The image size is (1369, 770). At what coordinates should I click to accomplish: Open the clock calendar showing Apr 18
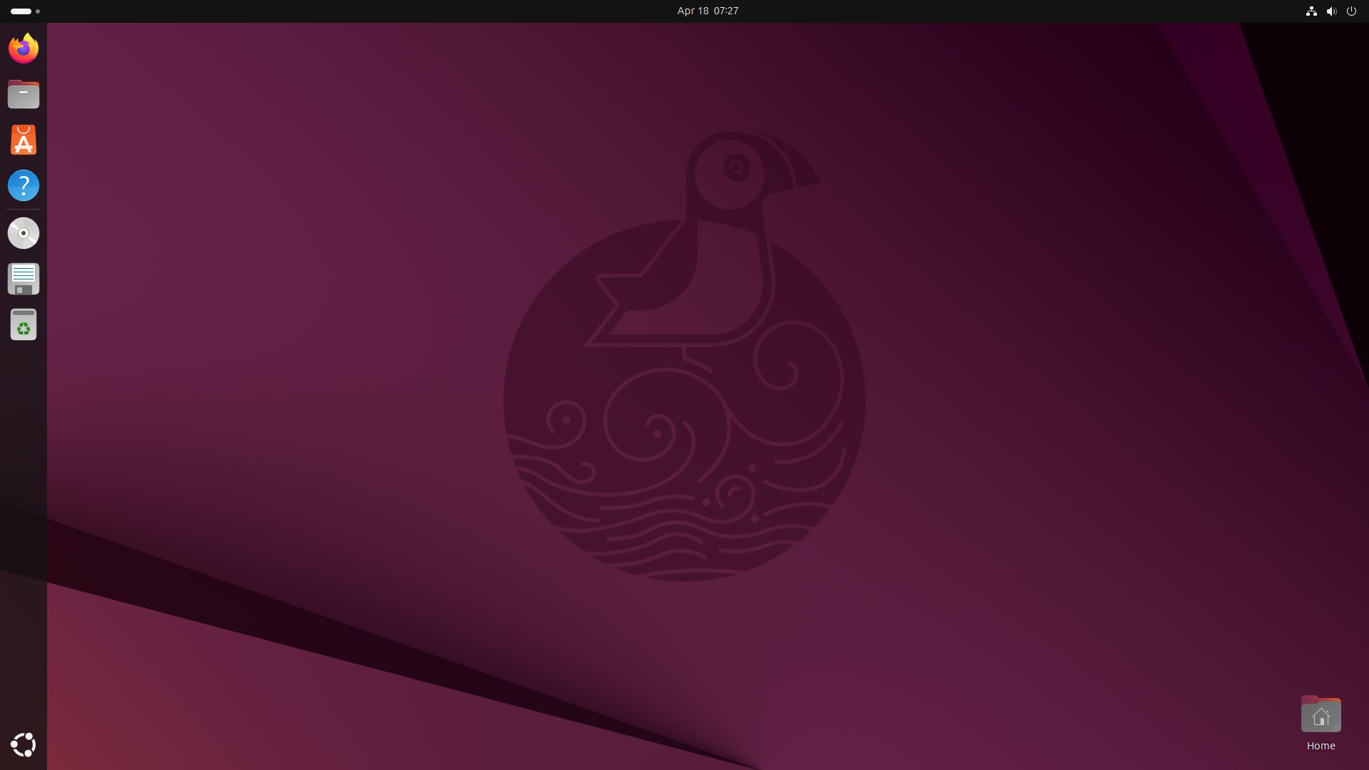pyautogui.click(x=707, y=11)
